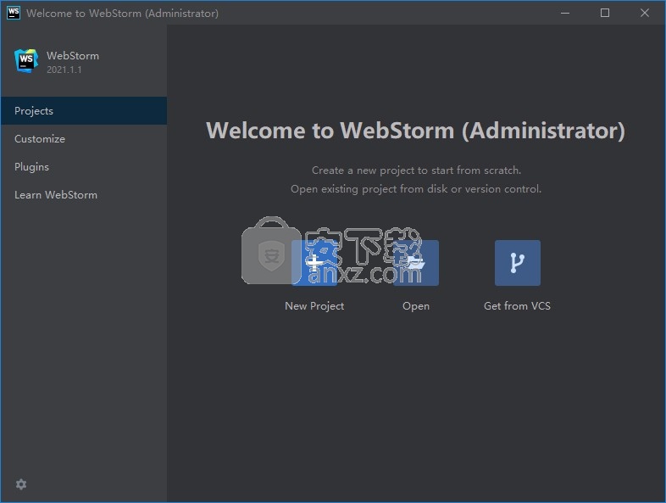The image size is (666, 503).
Task: Click the WebStorm logo in sidebar
Action: point(26,61)
